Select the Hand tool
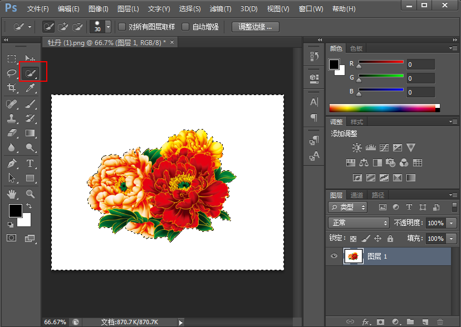Screen dimensions: 461x327 [x=12, y=194]
